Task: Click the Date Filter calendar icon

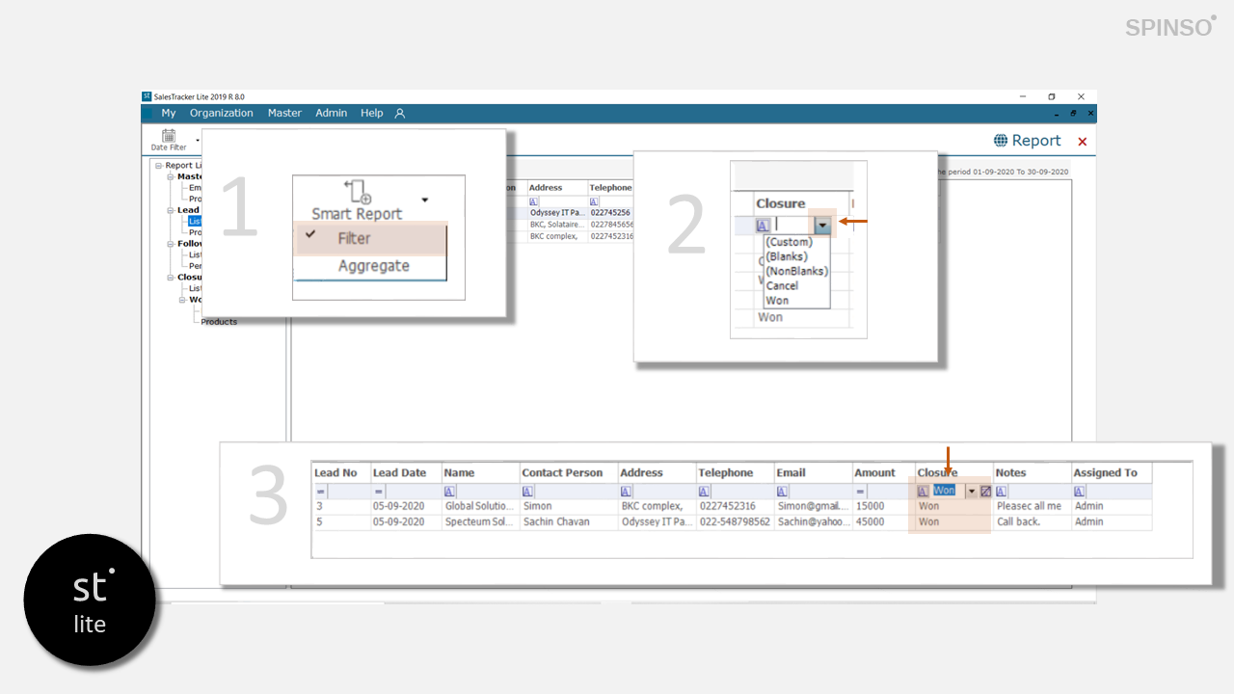Action: click(x=169, y=136)
